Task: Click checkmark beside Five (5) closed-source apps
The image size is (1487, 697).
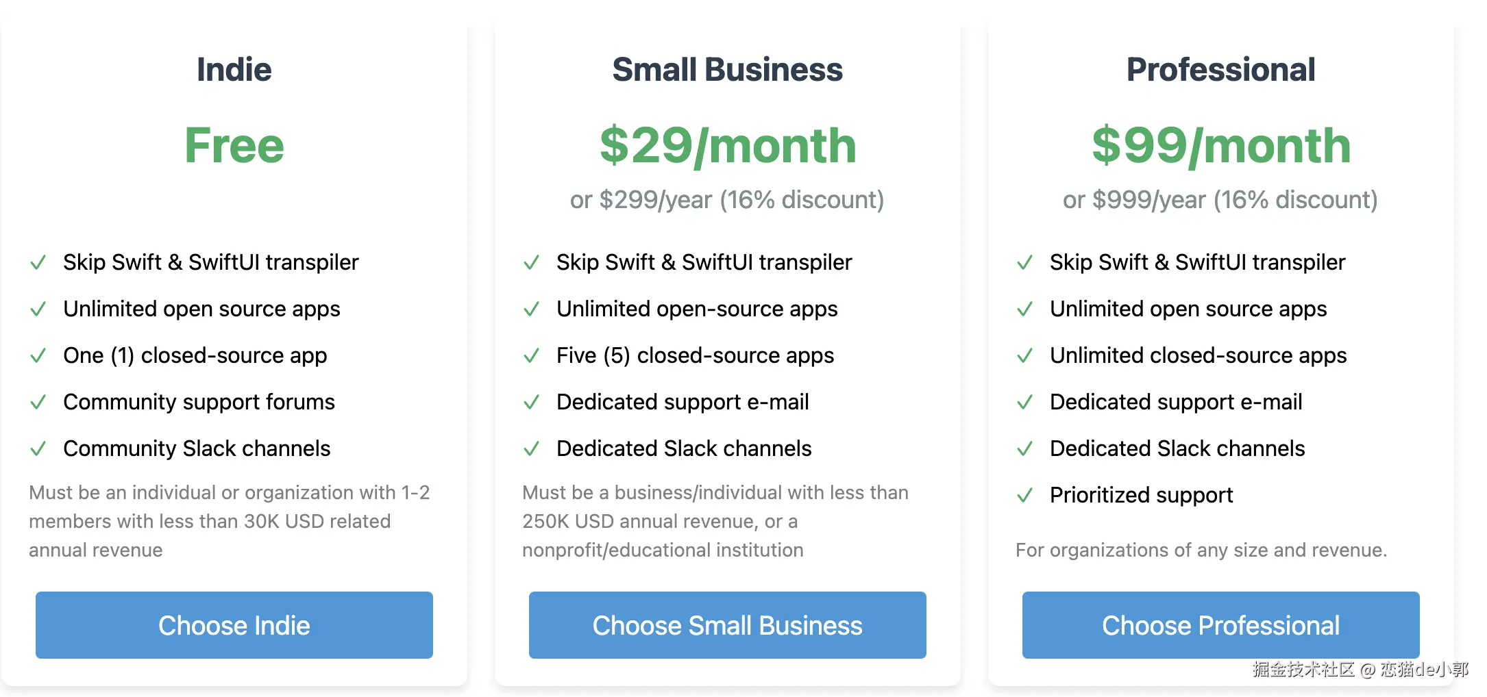Action: 532,356
